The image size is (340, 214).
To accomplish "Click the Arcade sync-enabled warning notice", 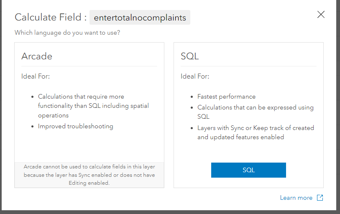I will click(x=89, y=175).
